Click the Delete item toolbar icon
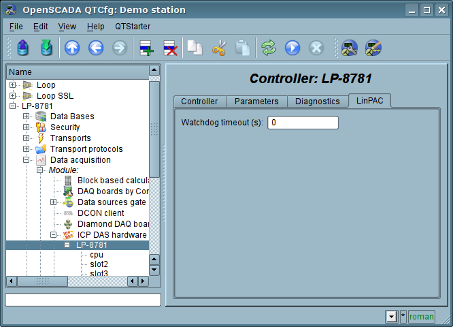453x327 pixels. [169, 48]
